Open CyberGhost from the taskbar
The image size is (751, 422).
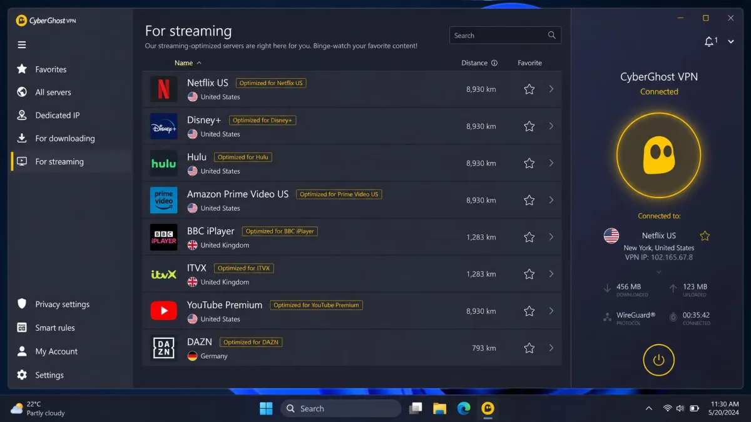pos(488,408)
